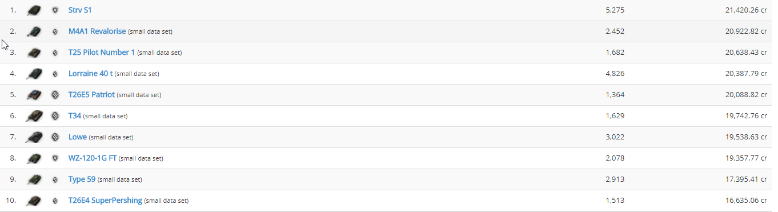Open the Lorraine 40 t link
The width and height of the screenshot is (778, 212).
pyautogui.click(x=90, y=74)
